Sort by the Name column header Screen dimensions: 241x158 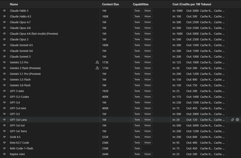click(14, 4)
